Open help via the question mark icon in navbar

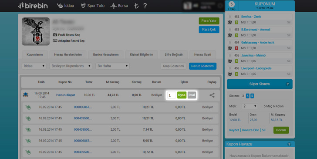[145, 6]
